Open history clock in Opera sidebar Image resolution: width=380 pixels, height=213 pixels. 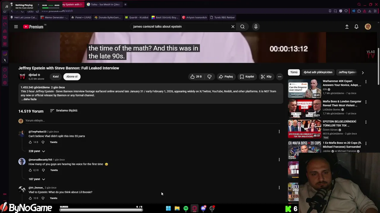point(5,70)
